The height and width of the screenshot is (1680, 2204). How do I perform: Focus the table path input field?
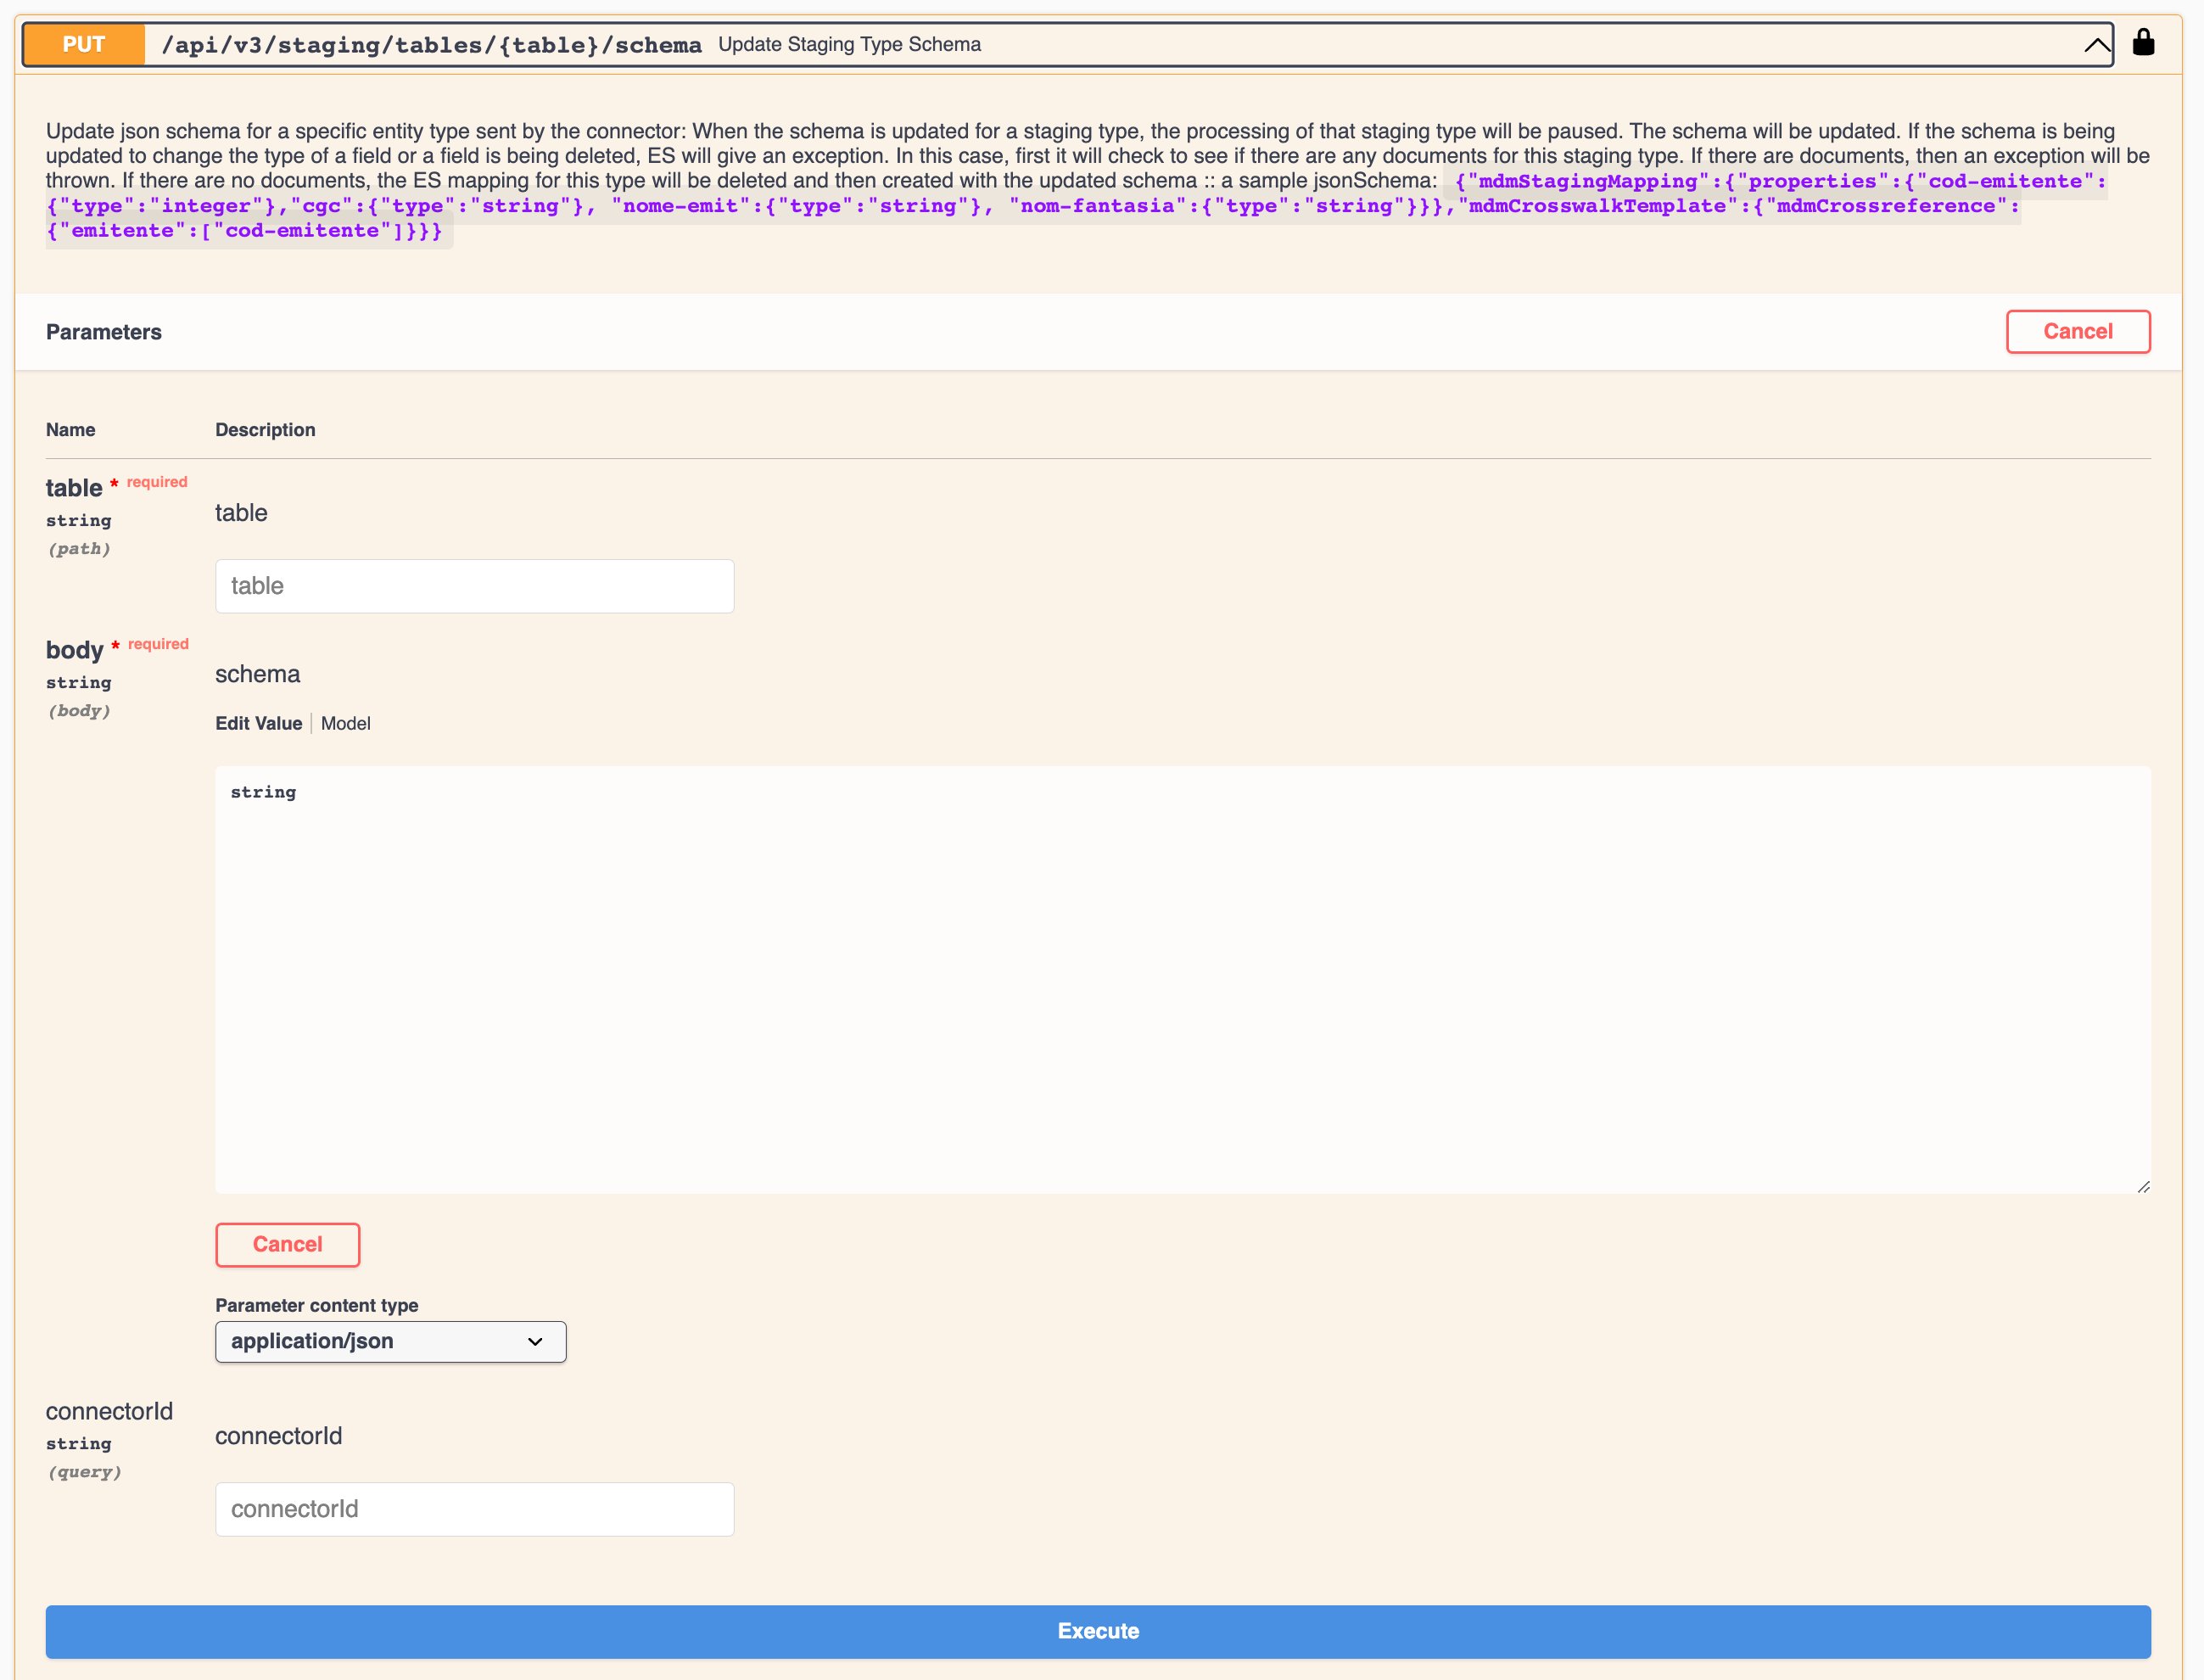point(475,586)
